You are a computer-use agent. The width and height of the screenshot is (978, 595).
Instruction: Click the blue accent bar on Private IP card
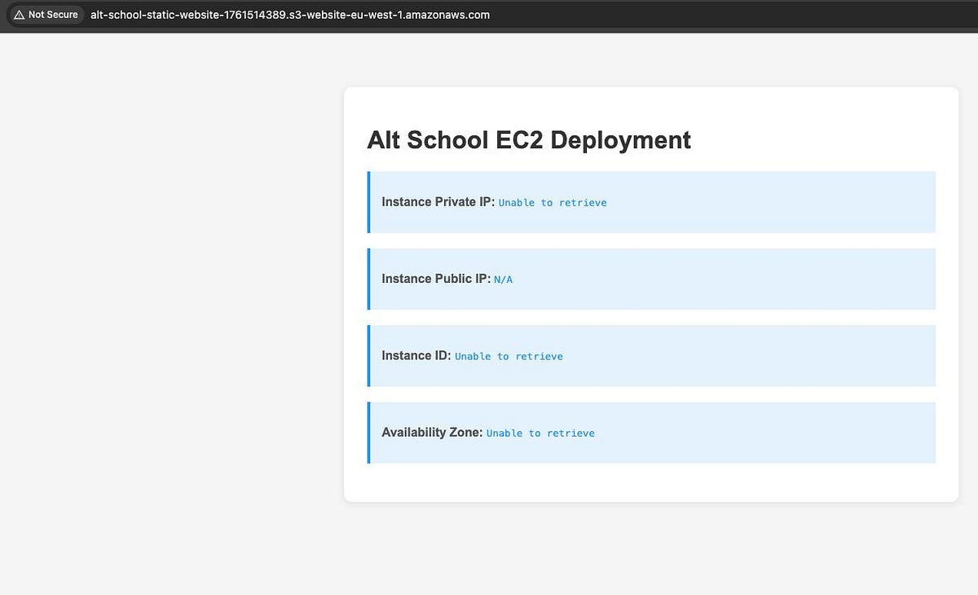[368, 202]
